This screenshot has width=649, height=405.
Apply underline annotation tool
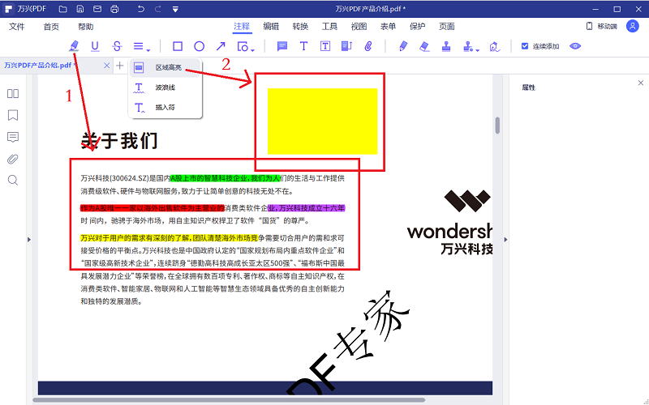click(96, 46)
